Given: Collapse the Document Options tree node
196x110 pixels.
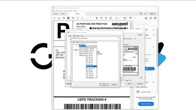Looking at the screenshot, I should pos(74,50).
